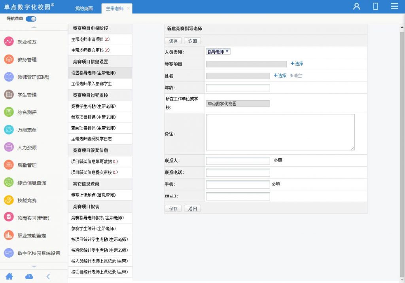
Task: Click top 保存 button
Action: tap(173, 41)
